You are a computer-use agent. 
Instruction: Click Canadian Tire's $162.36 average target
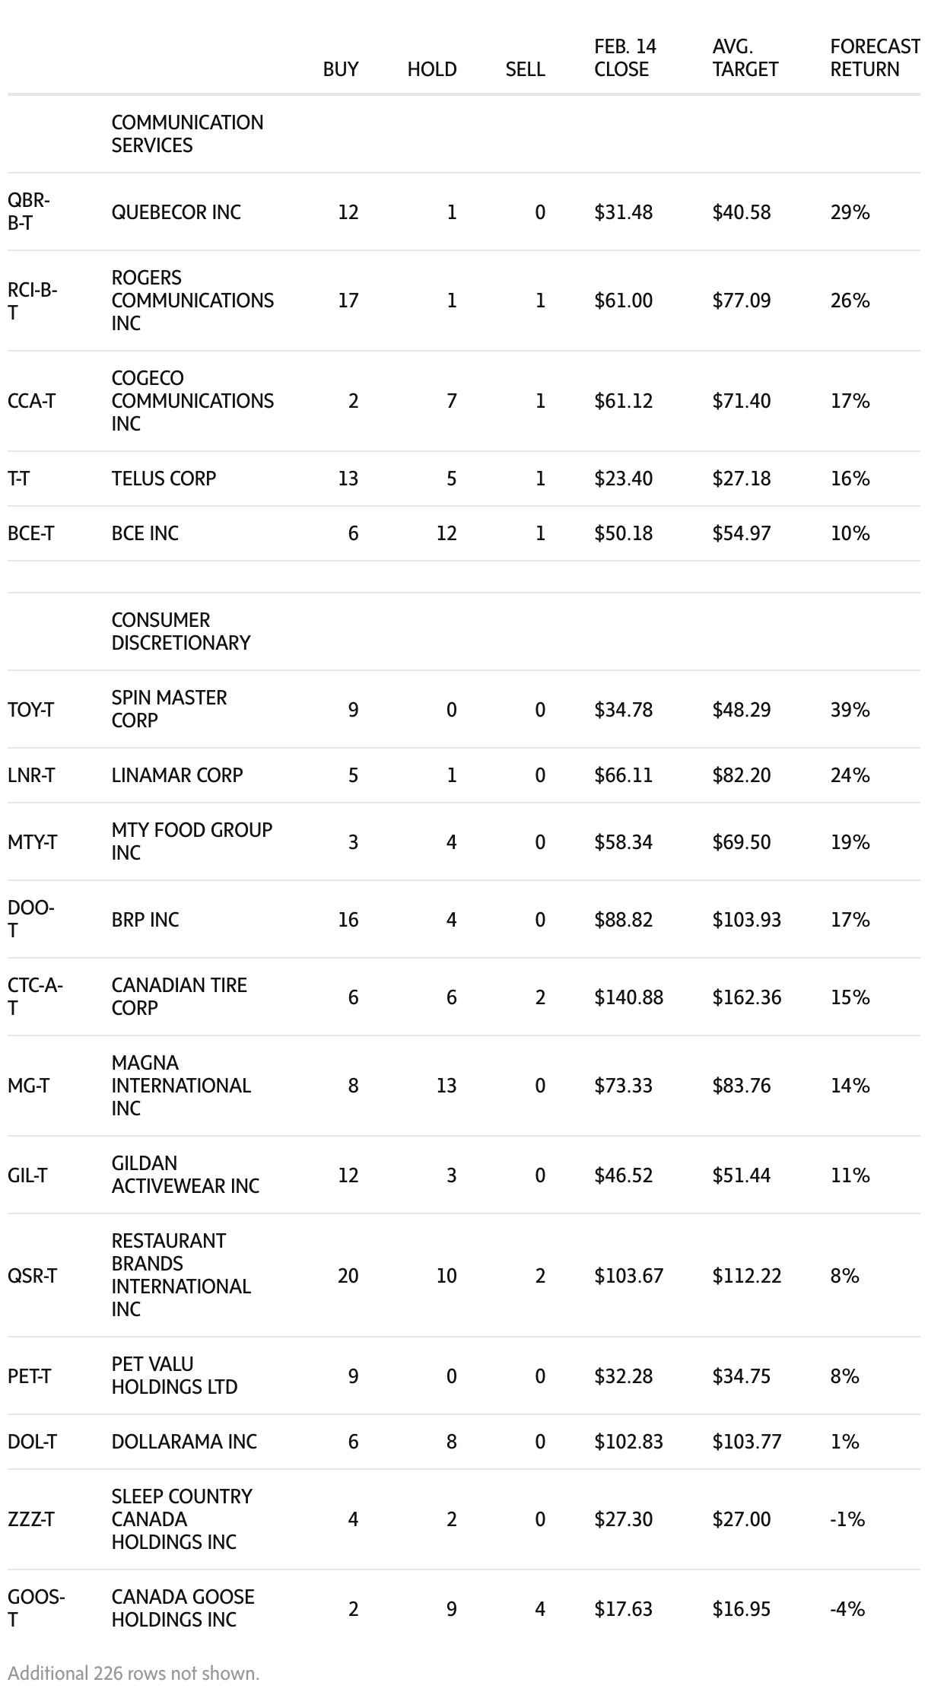click(746, 997)
